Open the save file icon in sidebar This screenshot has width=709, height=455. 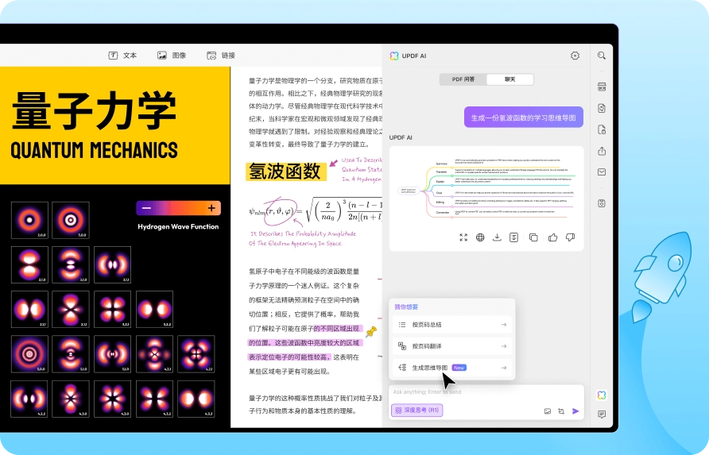(x=602, y=203)
